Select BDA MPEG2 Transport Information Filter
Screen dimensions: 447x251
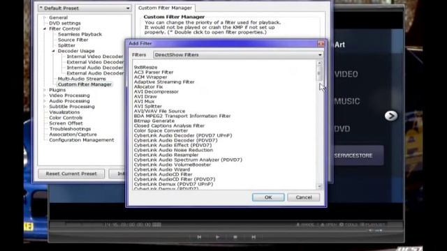pyautogui.click(x=182, y=116)
